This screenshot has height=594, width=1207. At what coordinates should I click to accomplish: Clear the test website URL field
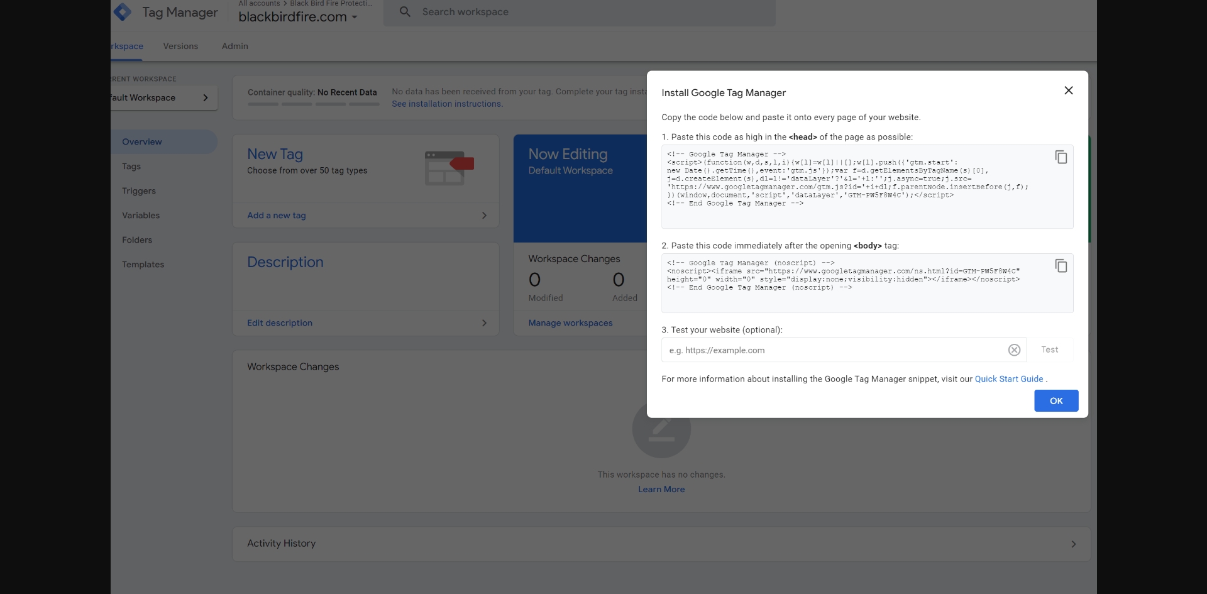[1014, 350]
